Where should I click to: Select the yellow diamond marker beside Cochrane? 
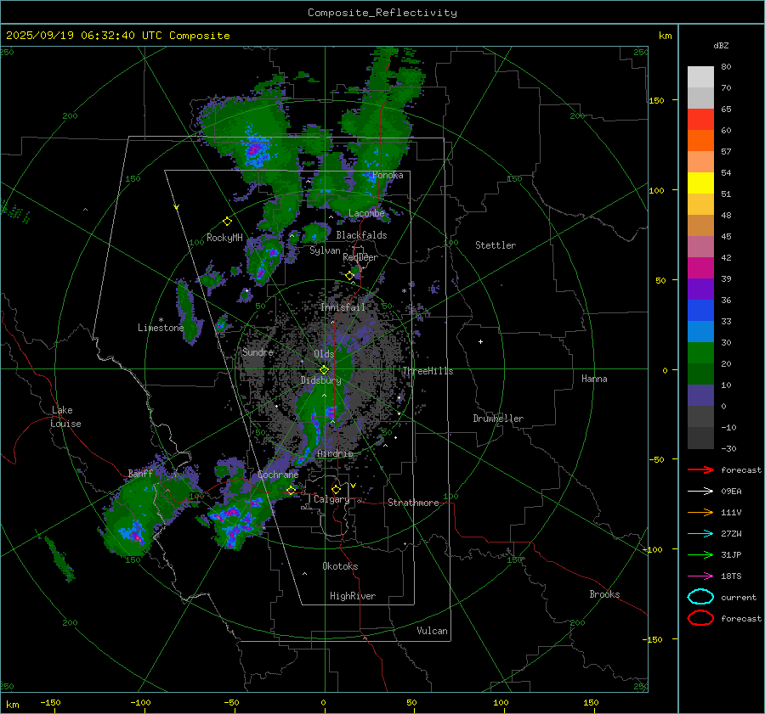click(x=291, y=490)
